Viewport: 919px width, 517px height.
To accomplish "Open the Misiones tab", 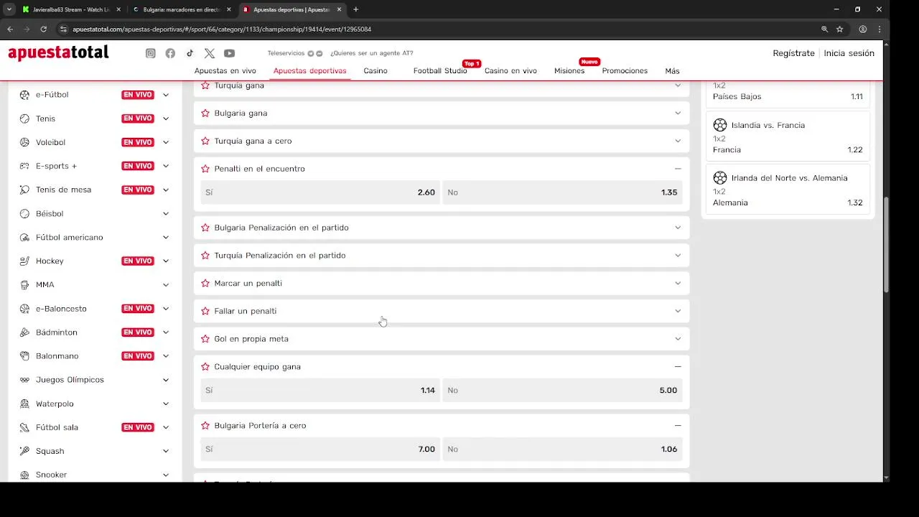I will coord(569,70).
